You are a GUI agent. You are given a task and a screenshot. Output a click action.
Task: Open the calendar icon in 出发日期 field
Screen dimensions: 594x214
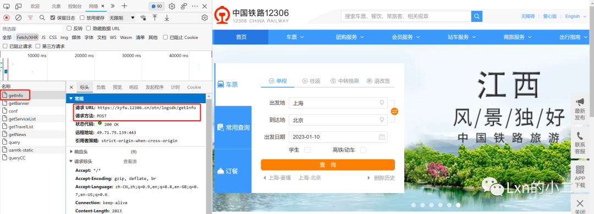(382, 137)
